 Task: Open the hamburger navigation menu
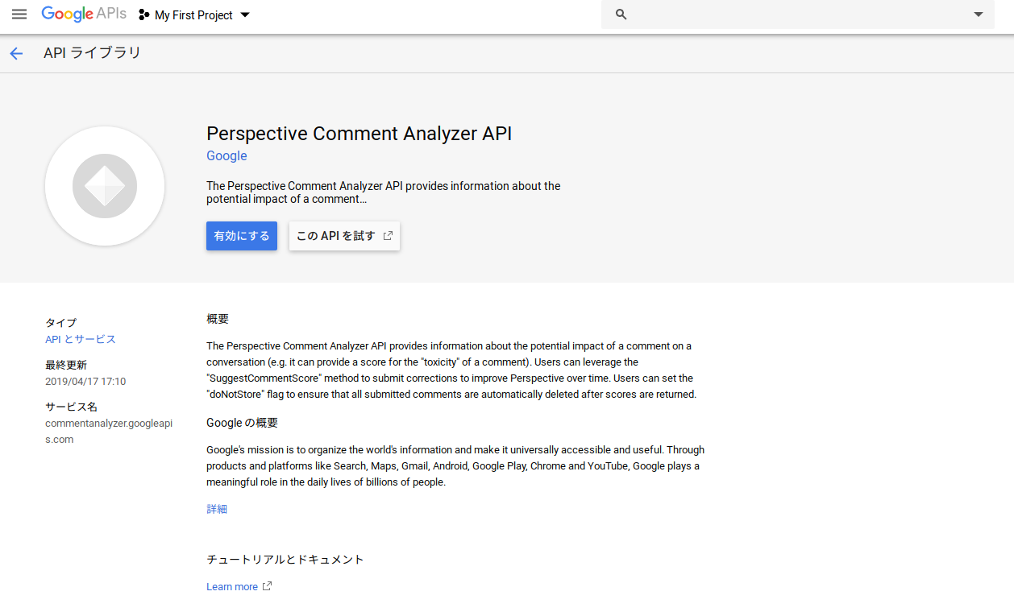(x=19, y=14)
